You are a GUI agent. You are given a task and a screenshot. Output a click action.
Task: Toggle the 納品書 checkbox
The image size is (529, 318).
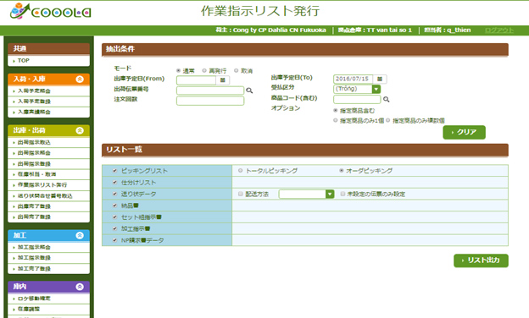[114, 206]
